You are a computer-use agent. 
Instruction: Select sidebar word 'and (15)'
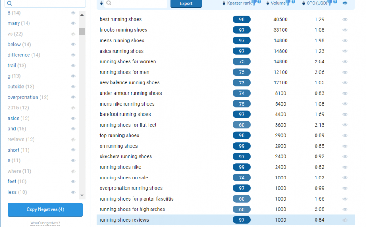point(17,129)
